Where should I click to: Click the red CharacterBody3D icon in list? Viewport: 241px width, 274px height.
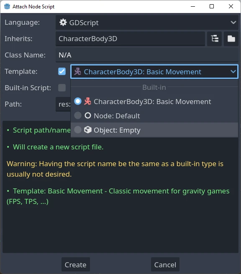point(87,102)
